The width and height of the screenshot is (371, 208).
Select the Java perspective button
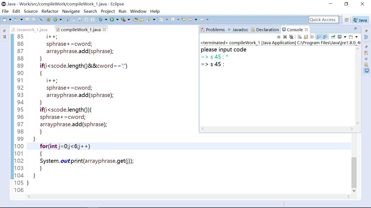tap(360, 20)
